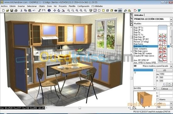
Task: Click the calculator icon beside dimensions
Action: [x=170, y=84]
